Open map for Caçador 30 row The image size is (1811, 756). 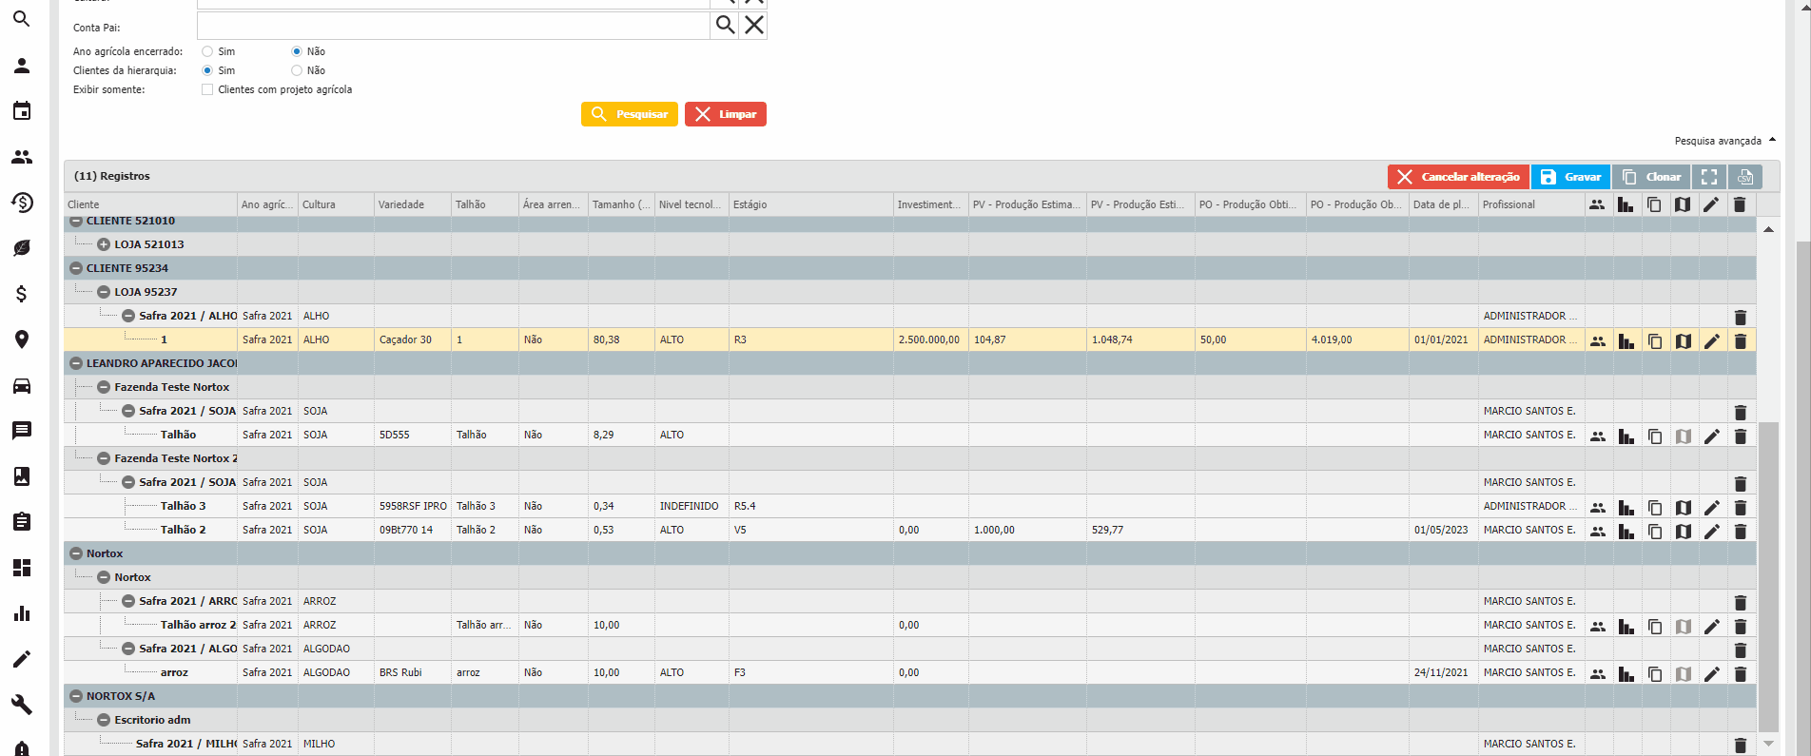coord(1684,340)
